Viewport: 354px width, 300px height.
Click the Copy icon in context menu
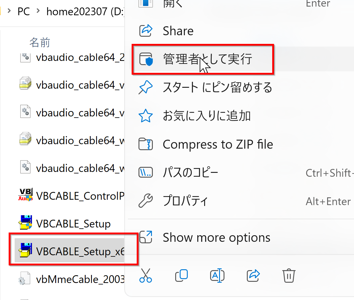pyautogui.click(x=181, y=276)
